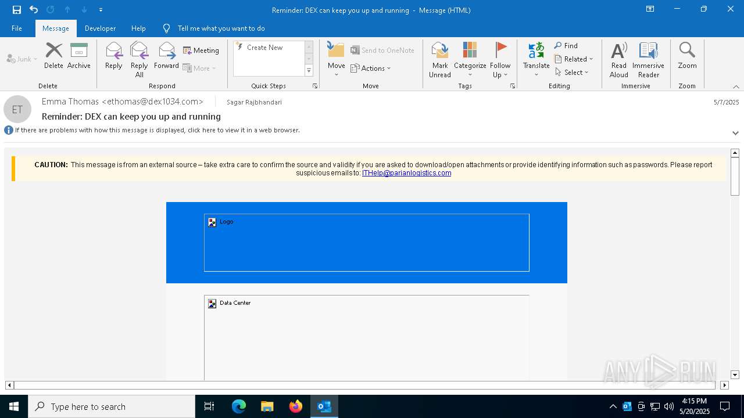Go to previous item with up arrow
This screenshot has height=418, width=744.
tap(67, 10)
